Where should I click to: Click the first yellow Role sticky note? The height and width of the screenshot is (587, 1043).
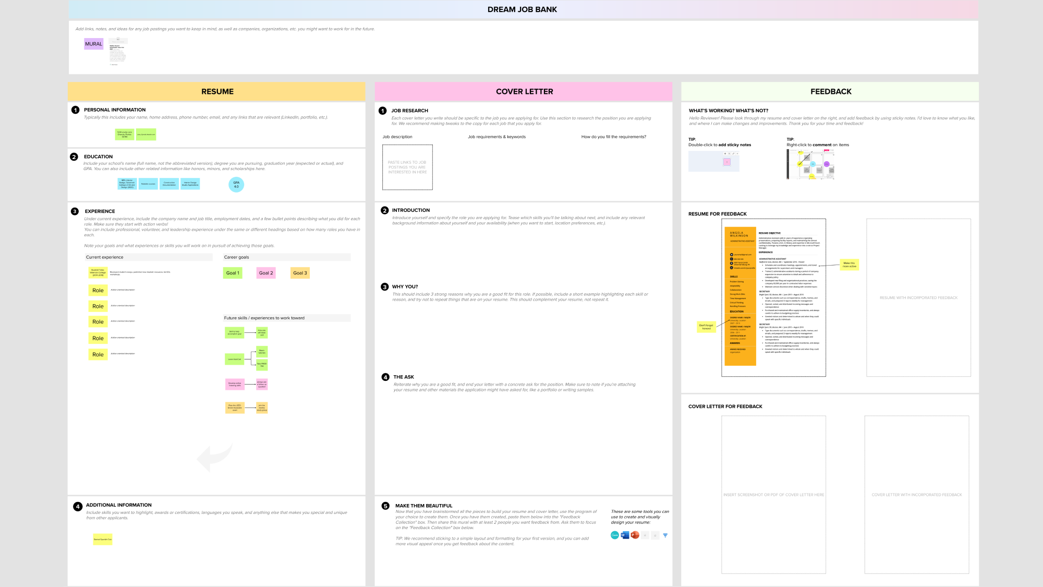[98, 291]
